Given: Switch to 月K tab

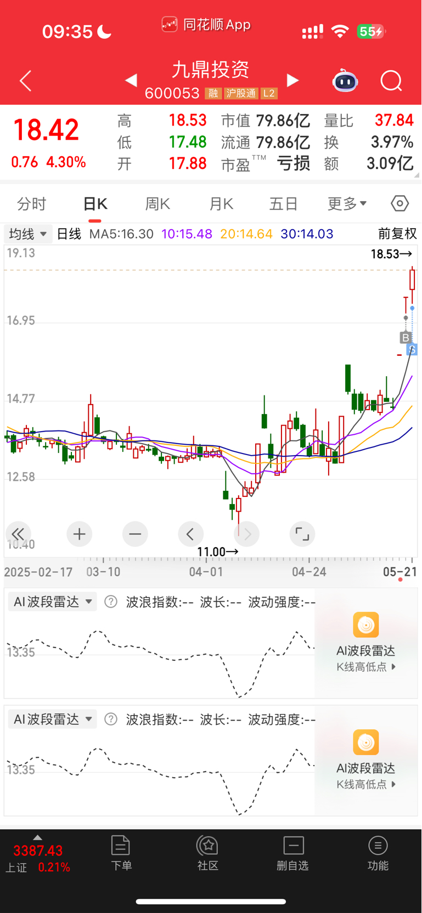Looking at the screenshot, I should point(221,204).
